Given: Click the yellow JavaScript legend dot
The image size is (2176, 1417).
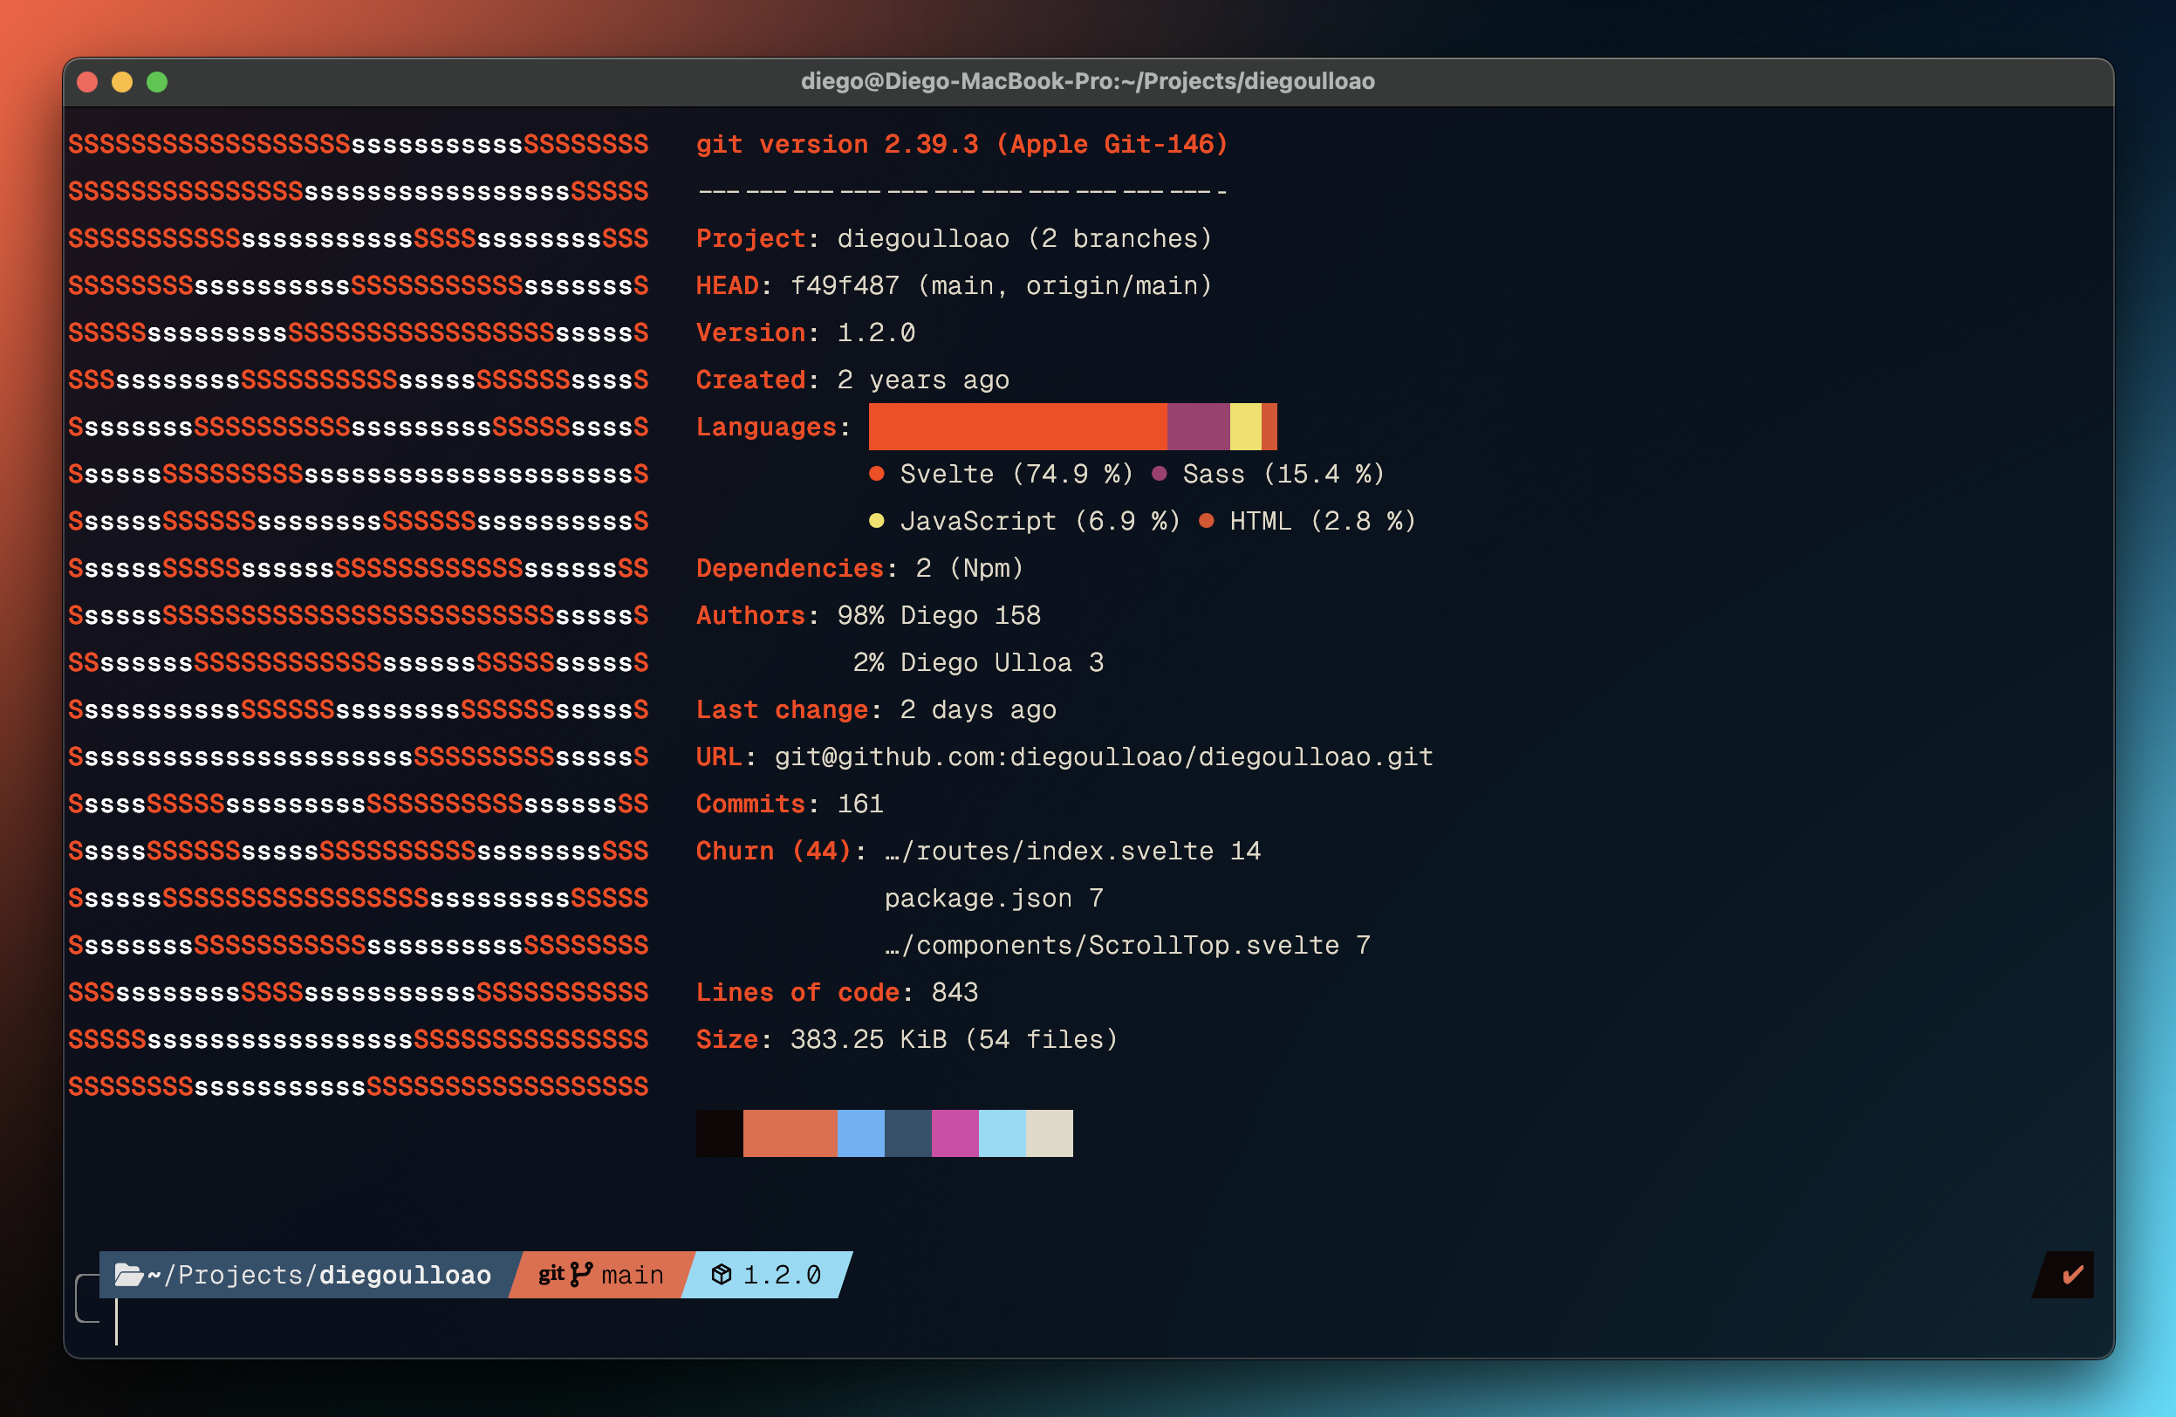Looking at the screenshot, I should click(x=876, y=521).
